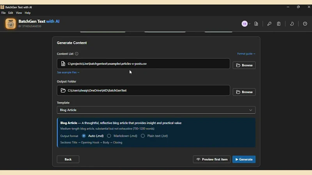
Task: Open the View menu
Action: point(19,13)
